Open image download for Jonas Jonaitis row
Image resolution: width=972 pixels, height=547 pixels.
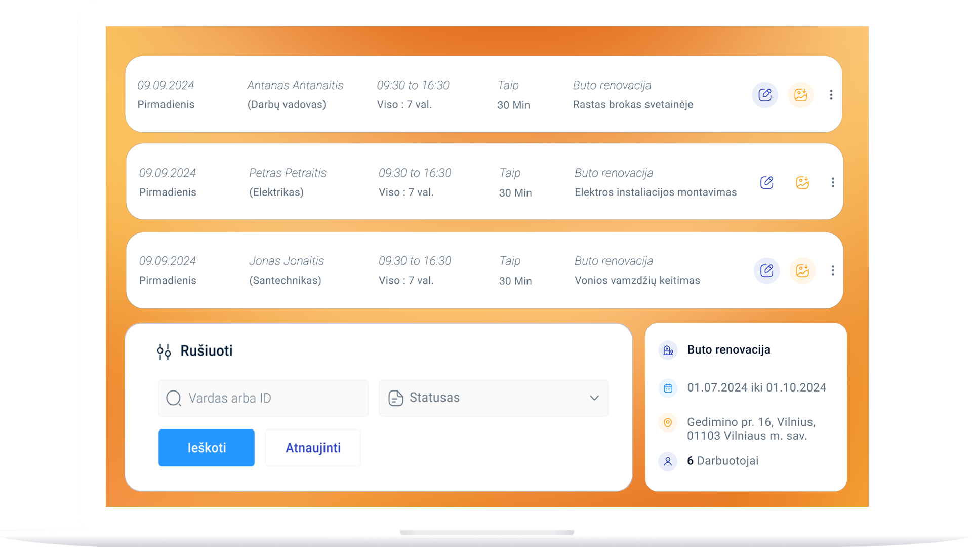click(x=802, y=270)
